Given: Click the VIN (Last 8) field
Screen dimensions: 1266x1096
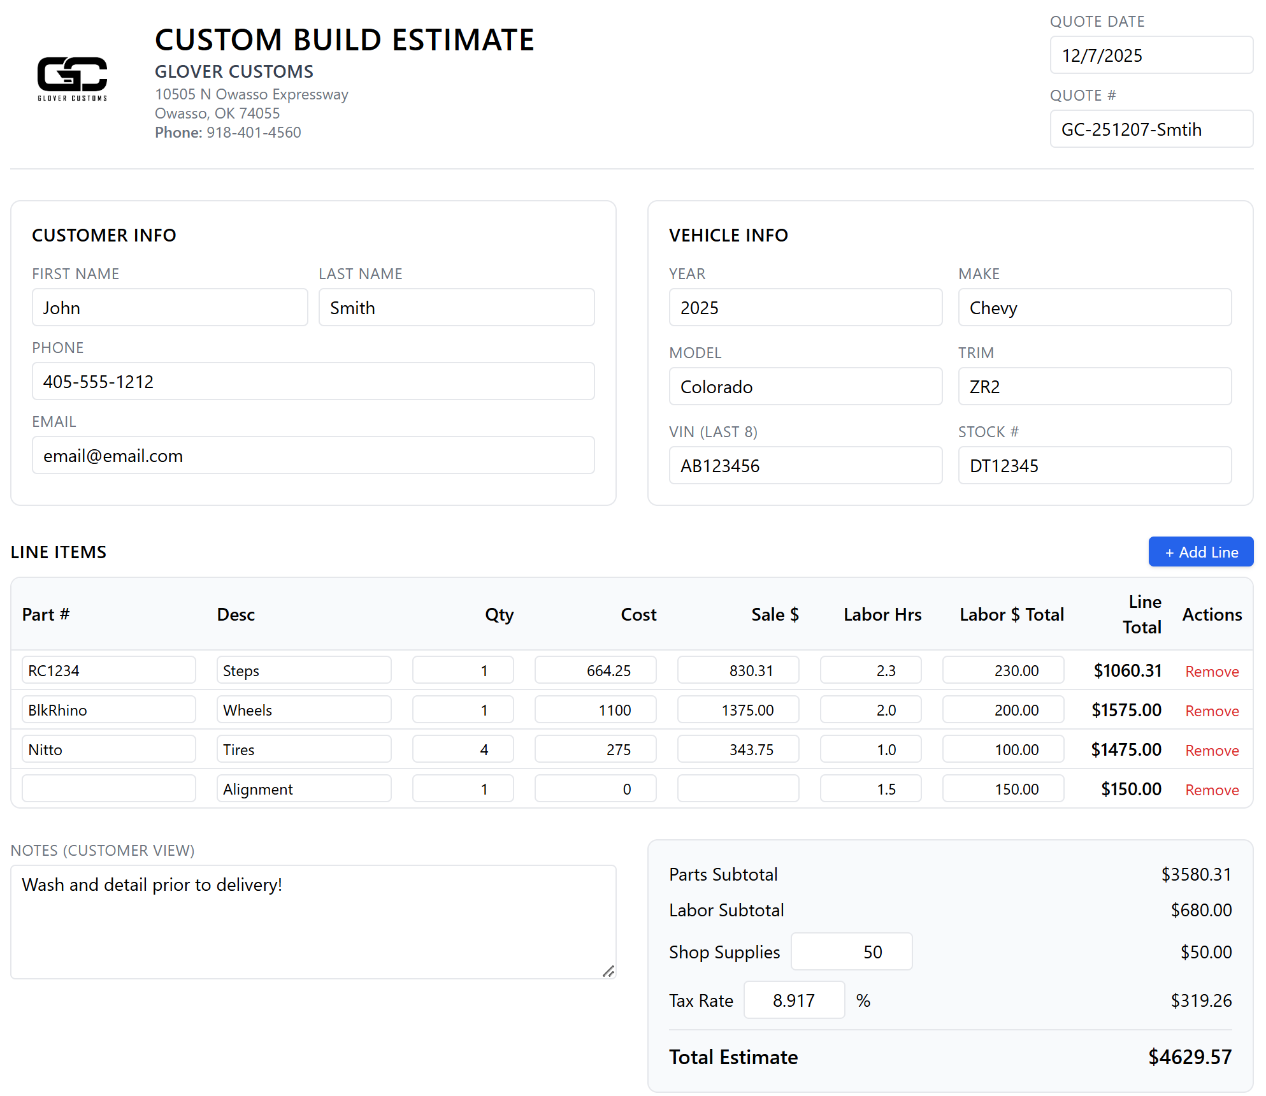Looking at the screenshot, I should coord(805,465).
